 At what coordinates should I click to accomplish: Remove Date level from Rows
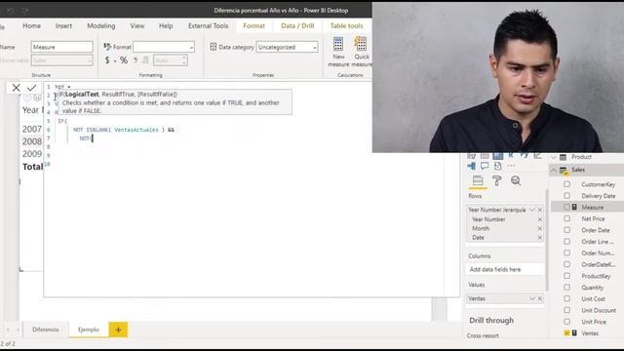pos(540,238)
